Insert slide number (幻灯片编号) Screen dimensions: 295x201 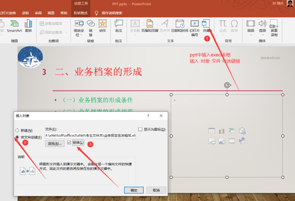[194, 28]
